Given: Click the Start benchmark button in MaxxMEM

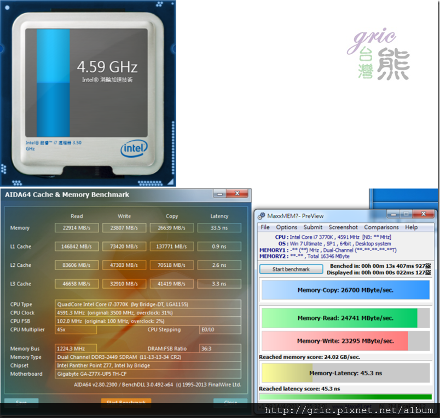Looking at the screenshot, I should 291,269.
